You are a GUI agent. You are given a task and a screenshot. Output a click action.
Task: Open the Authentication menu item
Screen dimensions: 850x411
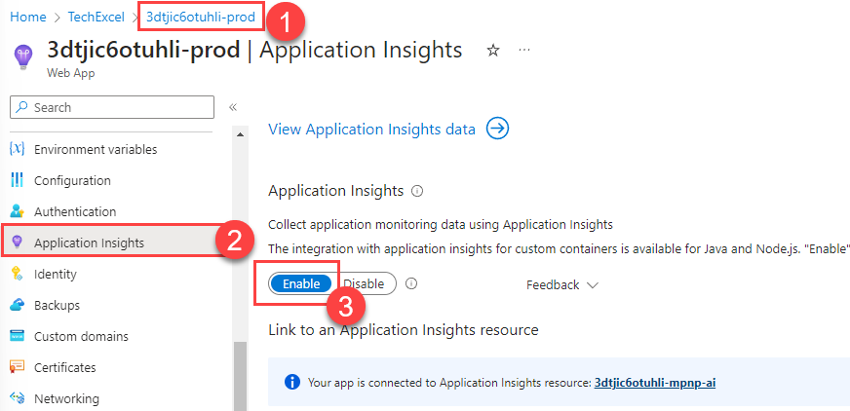(75, 211)
